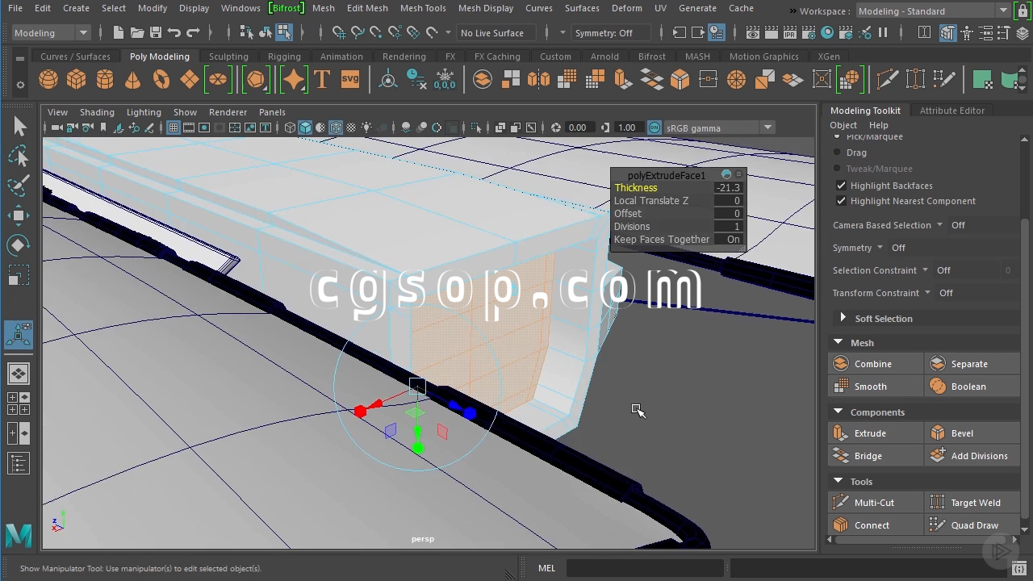Open the Modeling menu set dropdown
Viewport: 1033px width, 581px height.
51,33
